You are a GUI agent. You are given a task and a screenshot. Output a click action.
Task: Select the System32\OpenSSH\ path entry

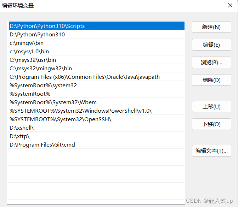pos(97,119)
